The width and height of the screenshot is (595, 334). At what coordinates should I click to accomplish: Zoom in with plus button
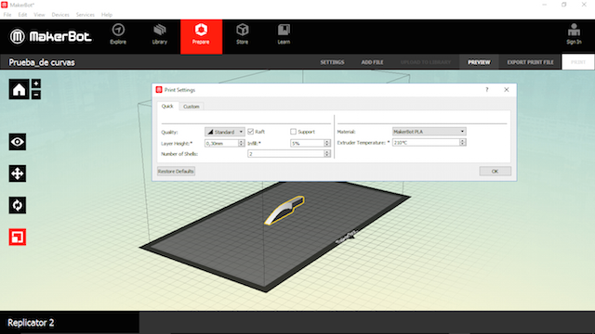[x=36, y=83]
